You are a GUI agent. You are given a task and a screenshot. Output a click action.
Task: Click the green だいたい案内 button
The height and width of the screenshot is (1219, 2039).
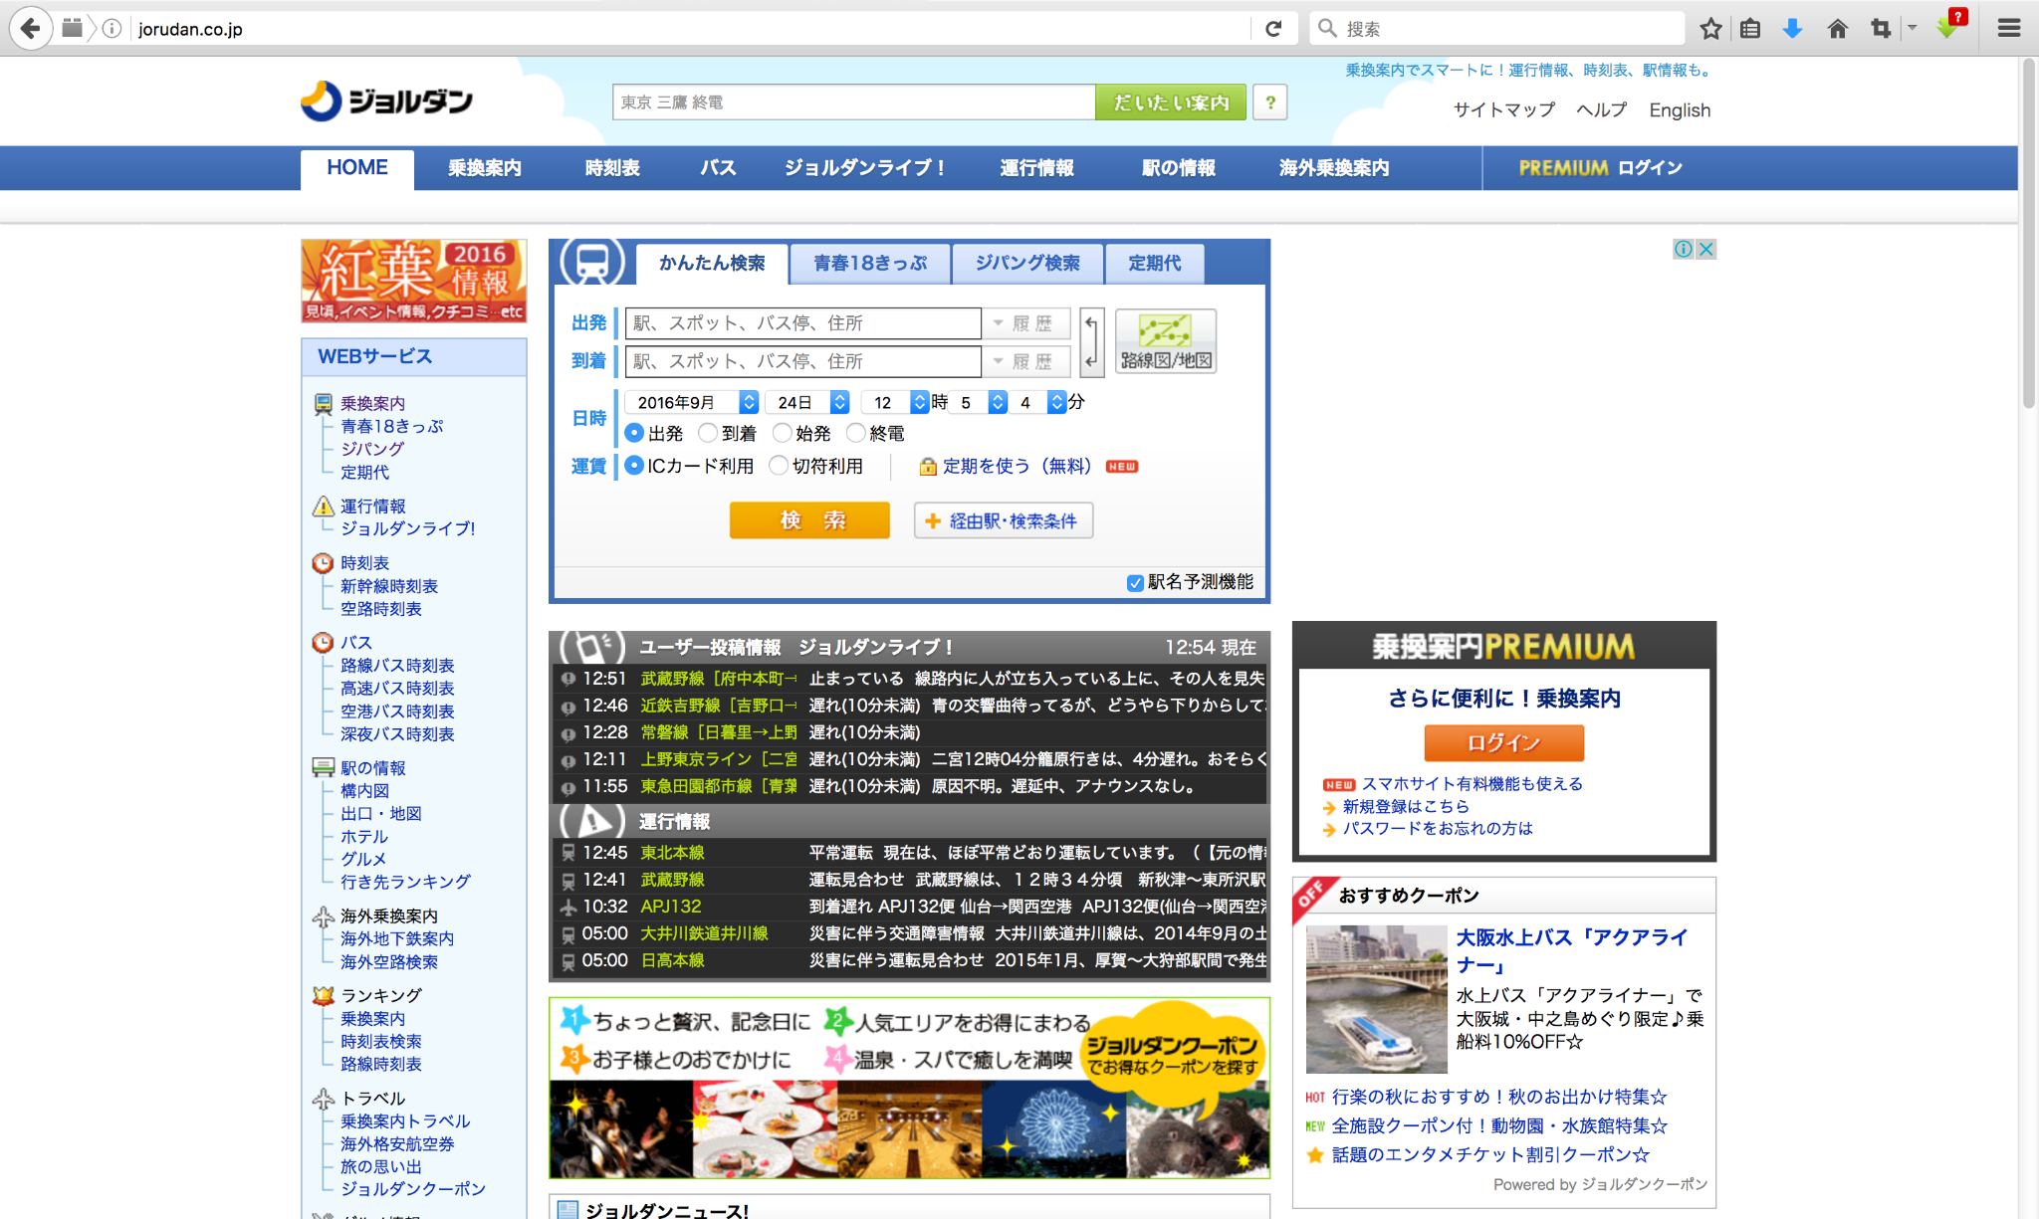[x=1171, y=102]
